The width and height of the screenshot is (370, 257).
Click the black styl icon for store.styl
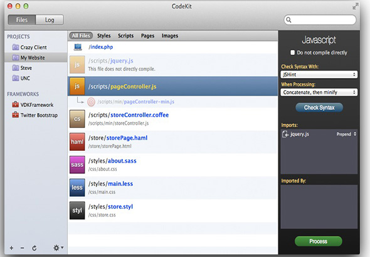[77, 210]
